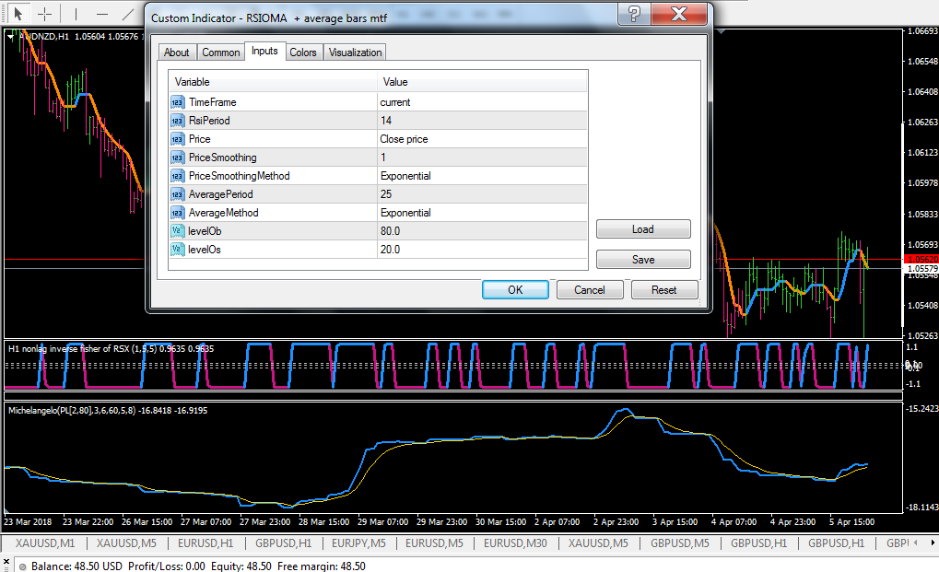
Task: Click the dialog help question mark button
Action: [x=633, y=14]
